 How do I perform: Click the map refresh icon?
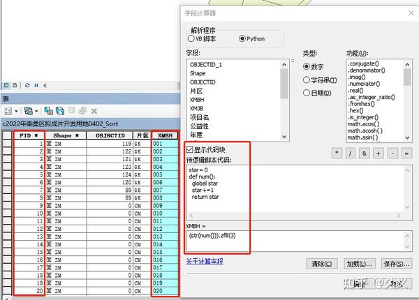point(27,85)
